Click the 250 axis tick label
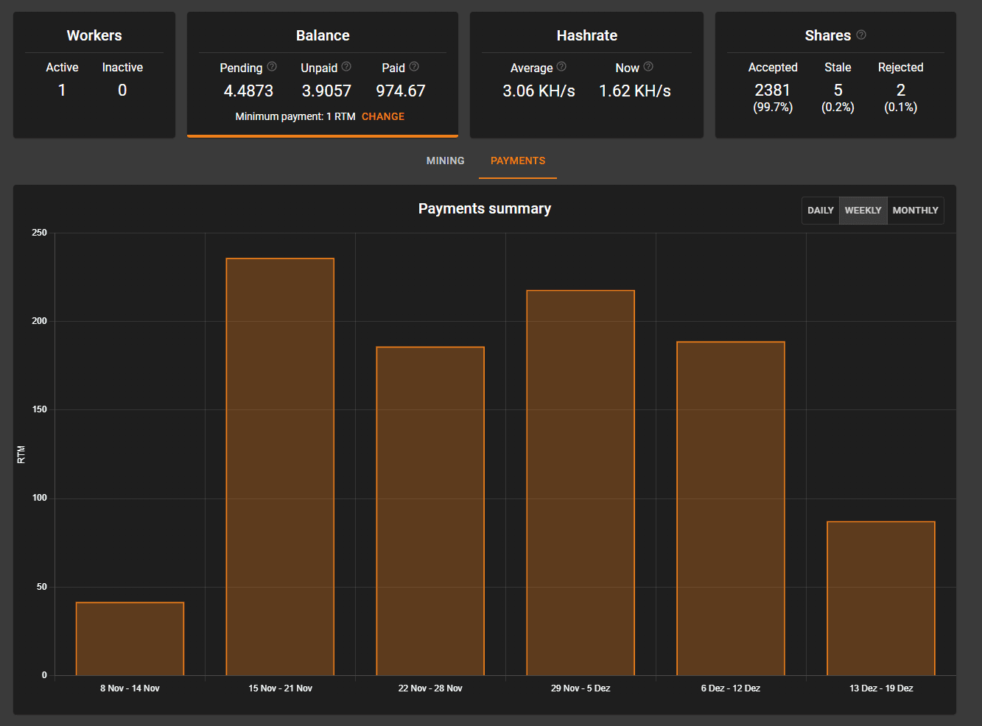Screen dimensions: 982x726 (39, 233)
